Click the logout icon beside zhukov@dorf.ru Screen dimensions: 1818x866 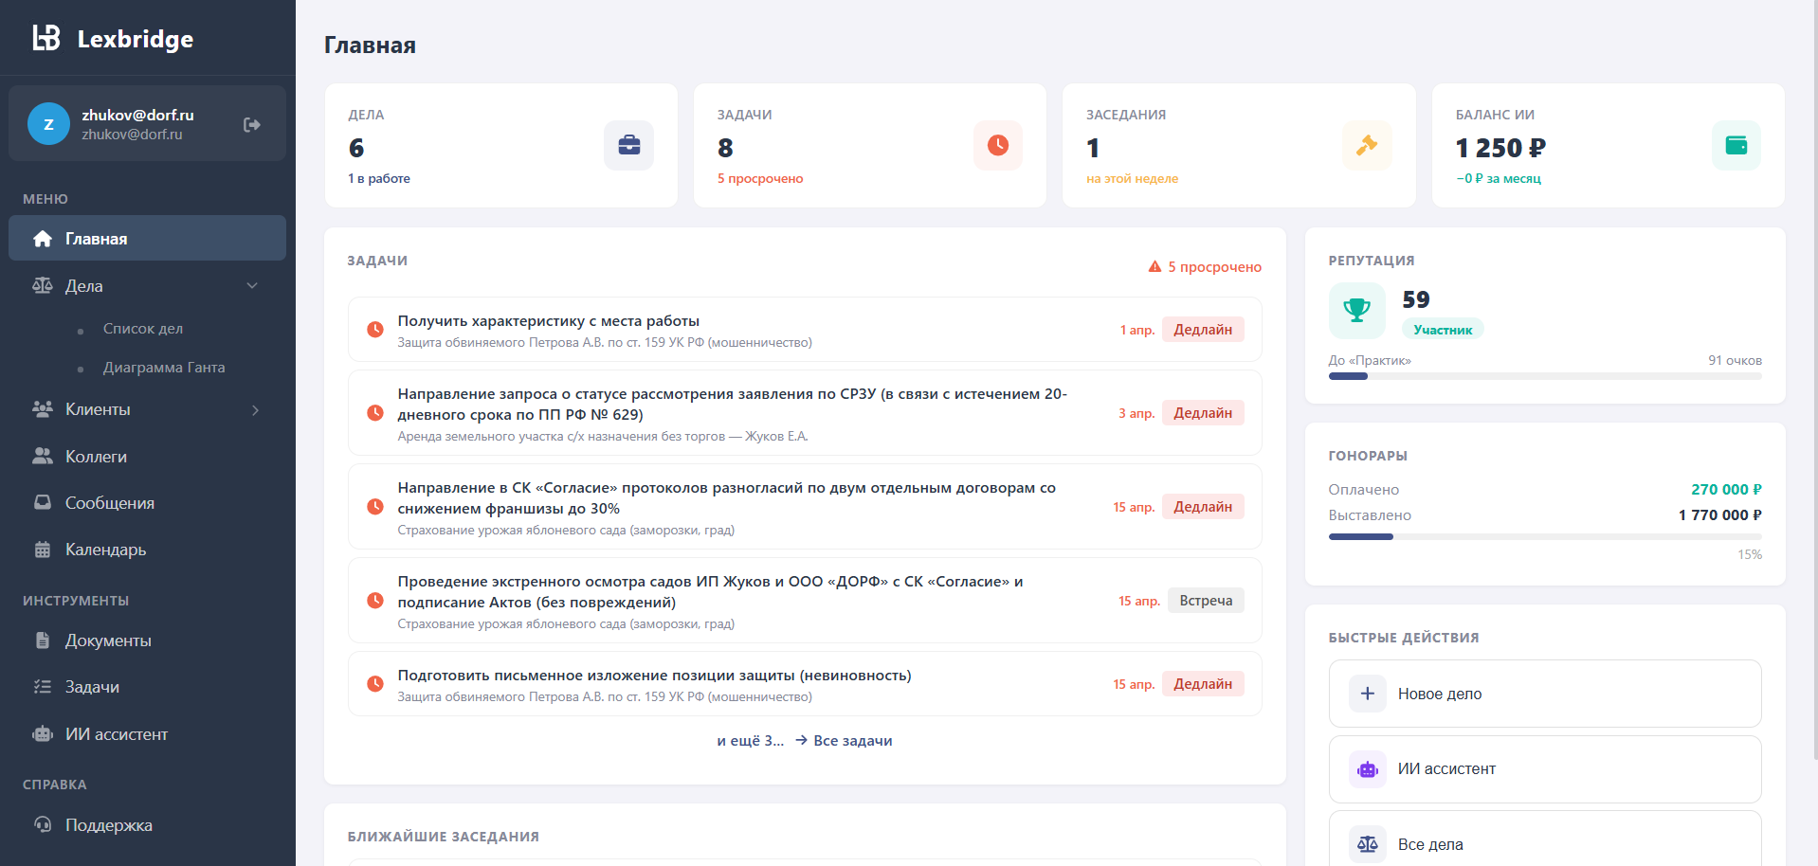(250, 123)
